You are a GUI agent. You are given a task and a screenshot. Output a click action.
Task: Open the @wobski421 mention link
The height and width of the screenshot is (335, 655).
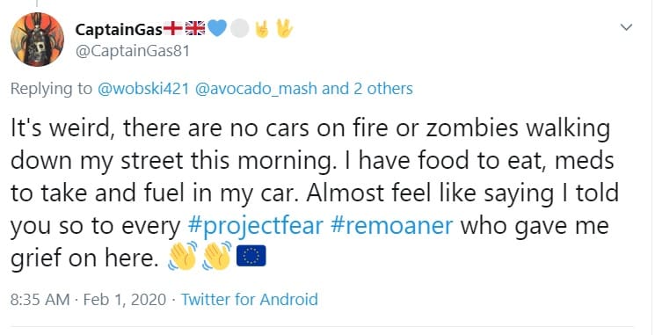pos(142,89)
